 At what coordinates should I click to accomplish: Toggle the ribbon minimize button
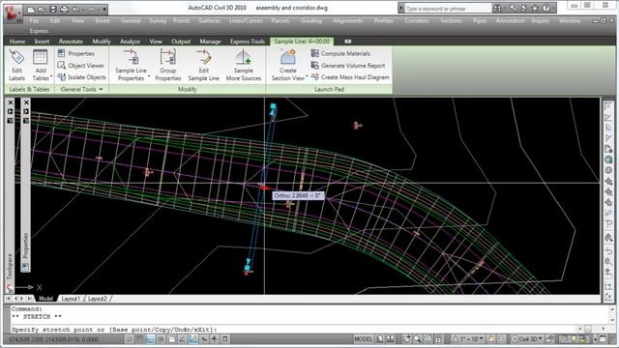tap(348, 42)
